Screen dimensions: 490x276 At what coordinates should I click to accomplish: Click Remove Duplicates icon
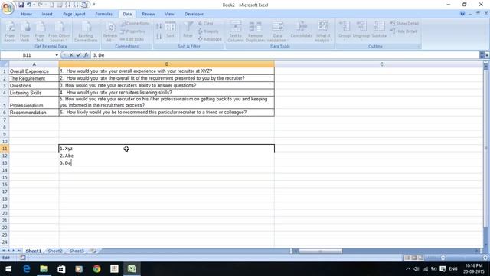click(255, 31)
